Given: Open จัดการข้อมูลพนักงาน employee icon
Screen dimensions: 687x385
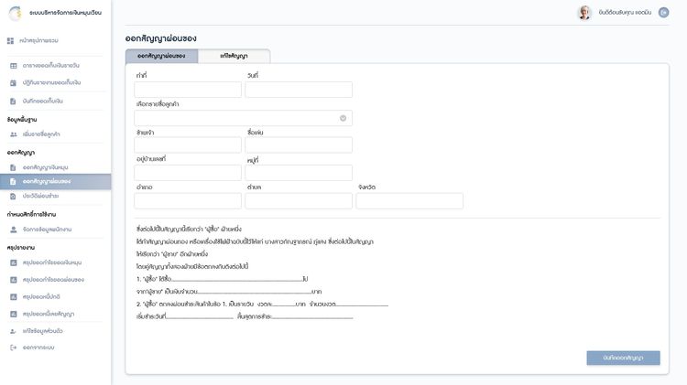Looking at the screenshot, I should 13,229.
